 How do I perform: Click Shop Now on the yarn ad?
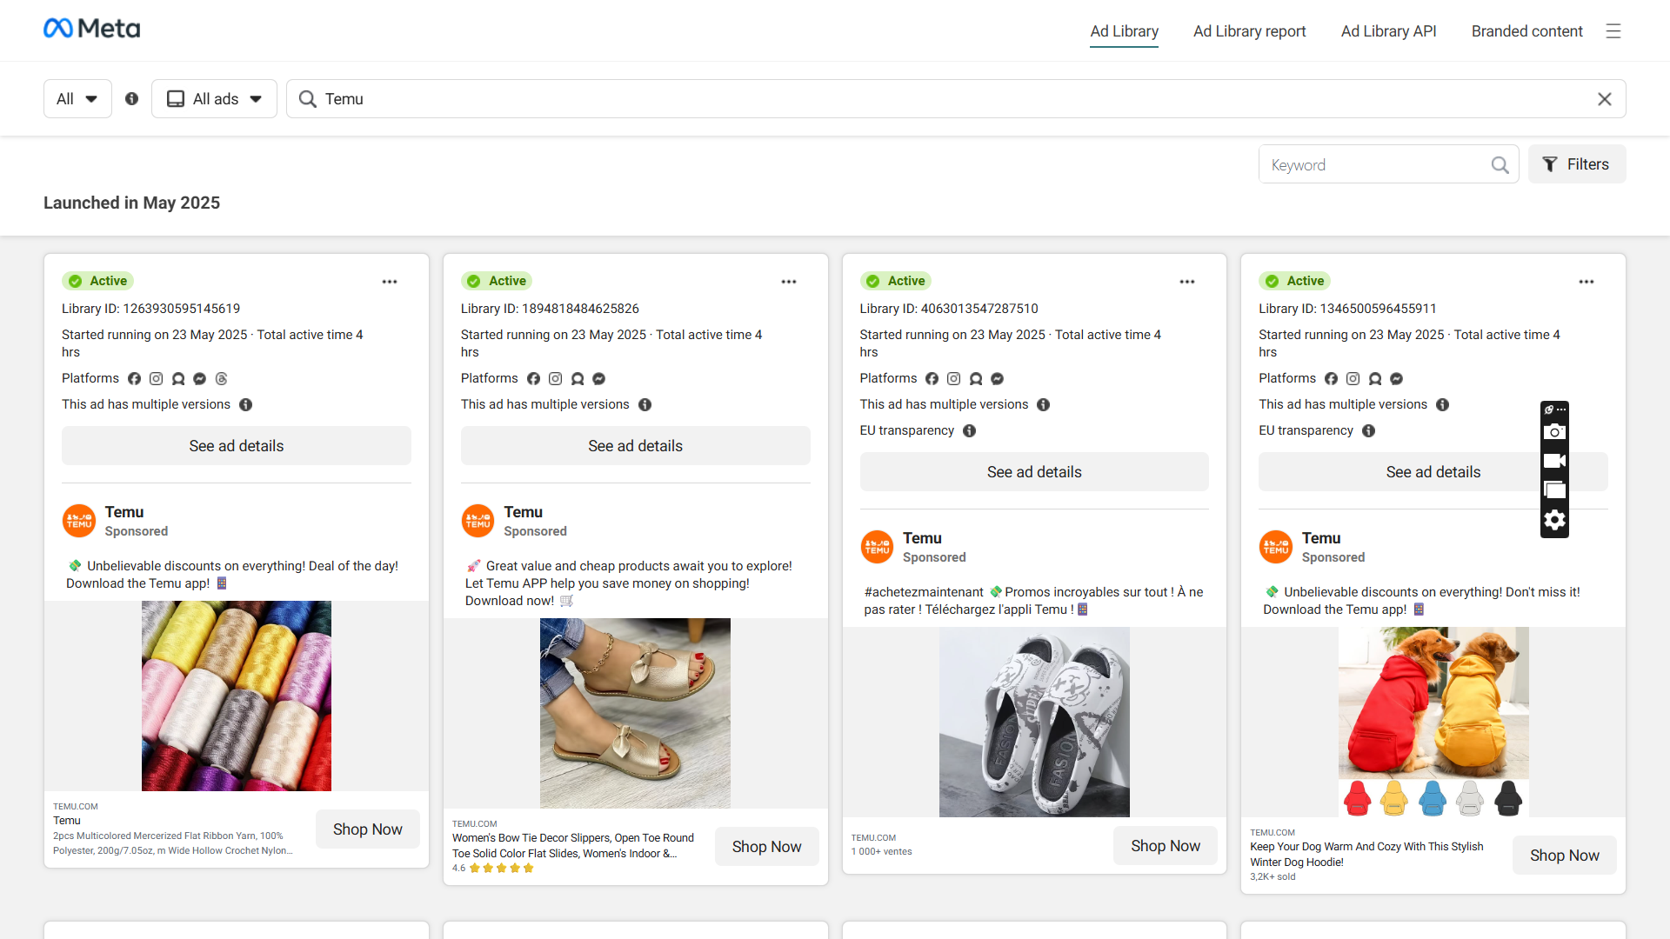368,829
